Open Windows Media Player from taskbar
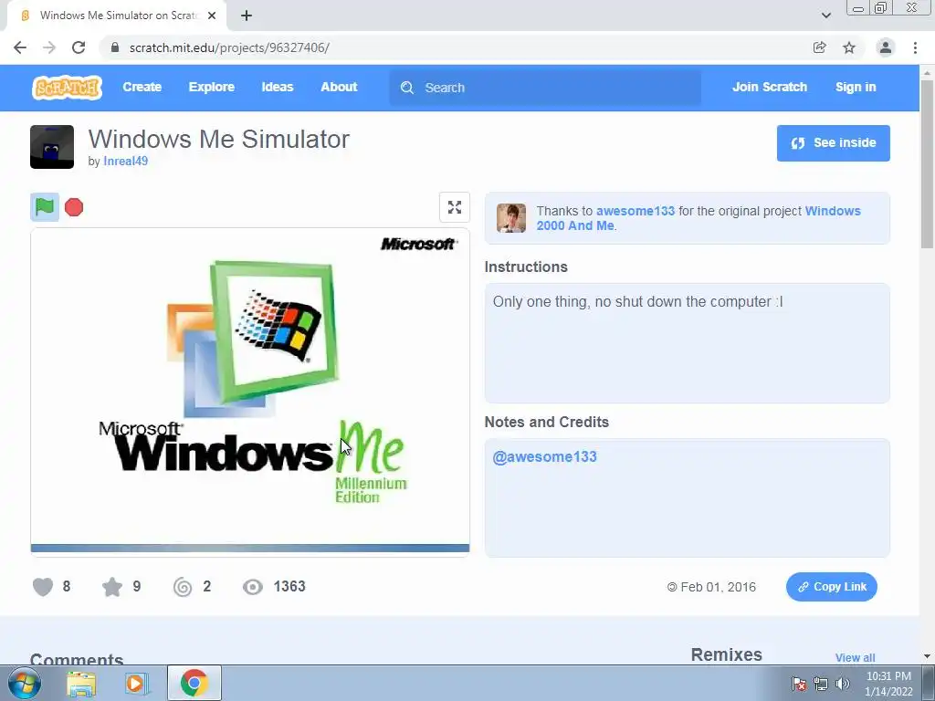This screenshot has width=935, height=701. pyautogui.click(x=136, y=683)
